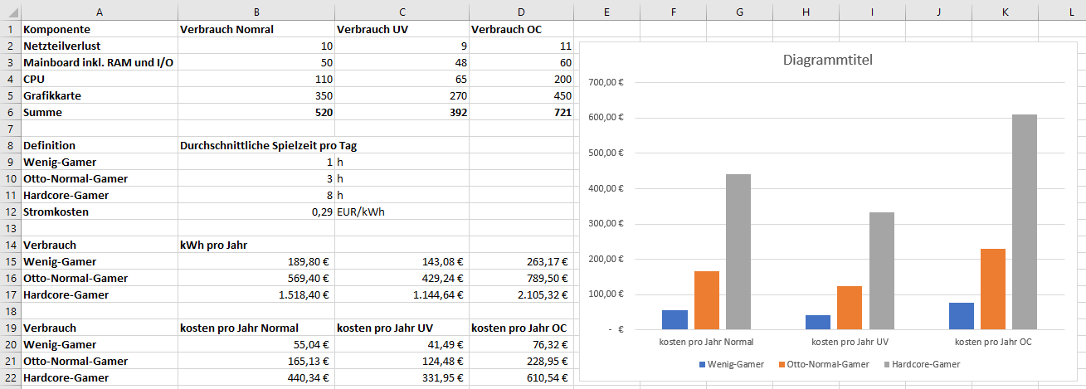Select the Hardcore-Gamer hours value 8
Image resolution: width=1086 pixels, height=389 pixels.
pyautogui.click(x=256, y=195)
